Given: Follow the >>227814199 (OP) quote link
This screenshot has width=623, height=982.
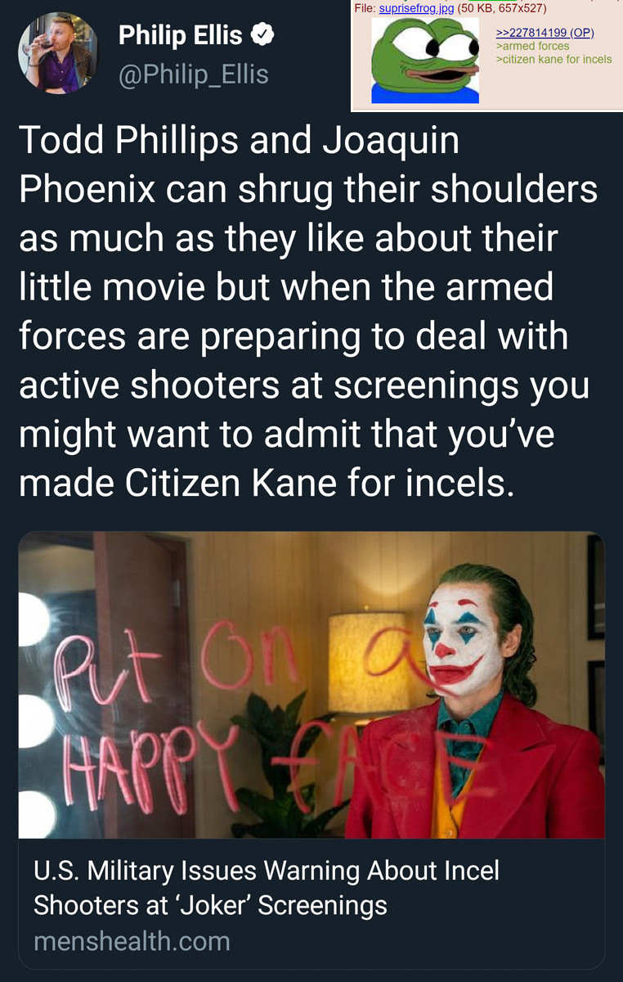Looking at the screenshot, I should tap(545, 33).
